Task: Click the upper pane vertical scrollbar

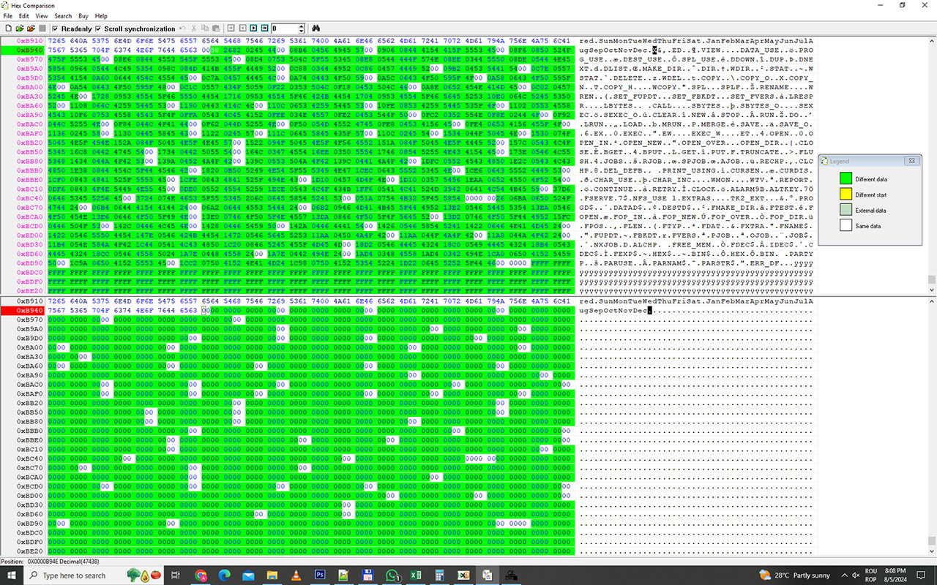Action: point(932,165)
